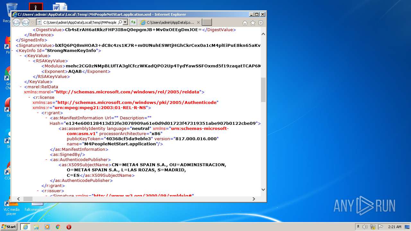
Task: Click the publicKeyToken value 40368cf5da9ebfe3
Action: click(128, 139)
